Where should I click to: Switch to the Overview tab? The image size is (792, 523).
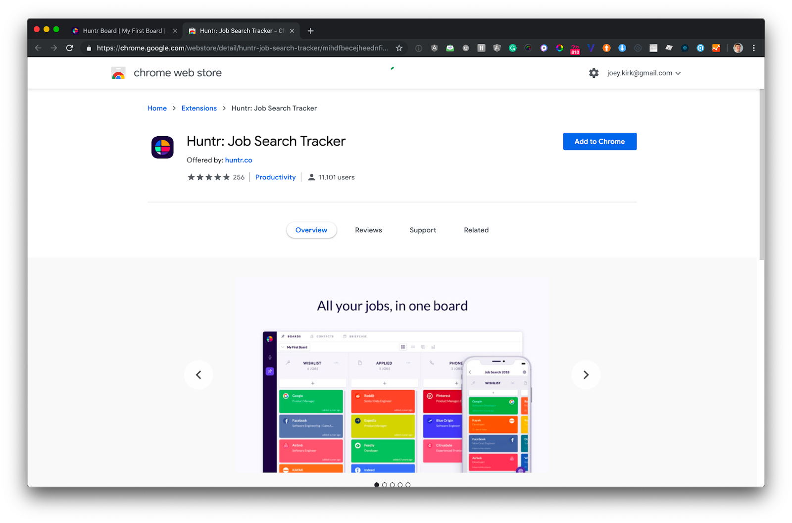(311, 230)
